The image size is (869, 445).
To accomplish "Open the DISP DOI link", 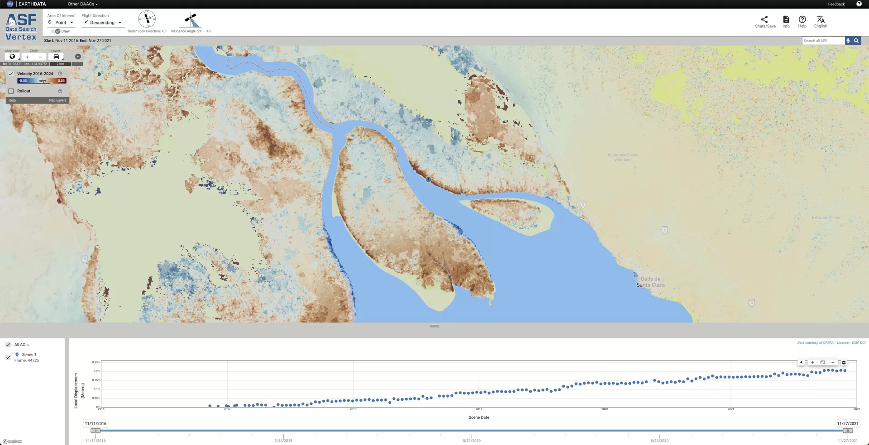I will [858, 342].
